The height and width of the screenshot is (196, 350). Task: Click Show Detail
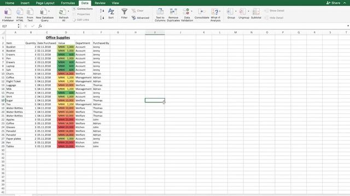[x=275, y=11]
